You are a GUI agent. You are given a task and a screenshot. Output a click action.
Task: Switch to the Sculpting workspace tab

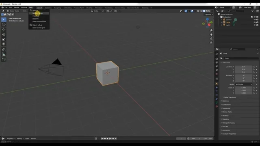click(58, 8)
